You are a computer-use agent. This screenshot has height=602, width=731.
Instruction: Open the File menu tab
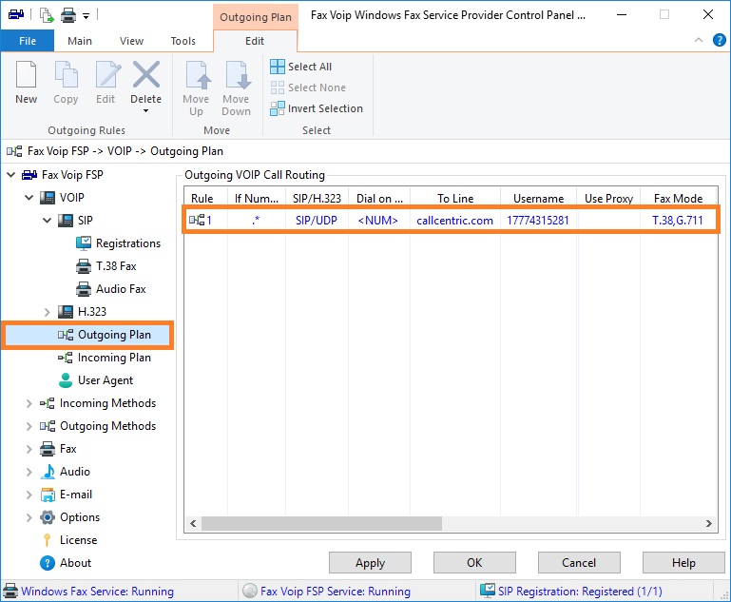click(x=28, y=41)
